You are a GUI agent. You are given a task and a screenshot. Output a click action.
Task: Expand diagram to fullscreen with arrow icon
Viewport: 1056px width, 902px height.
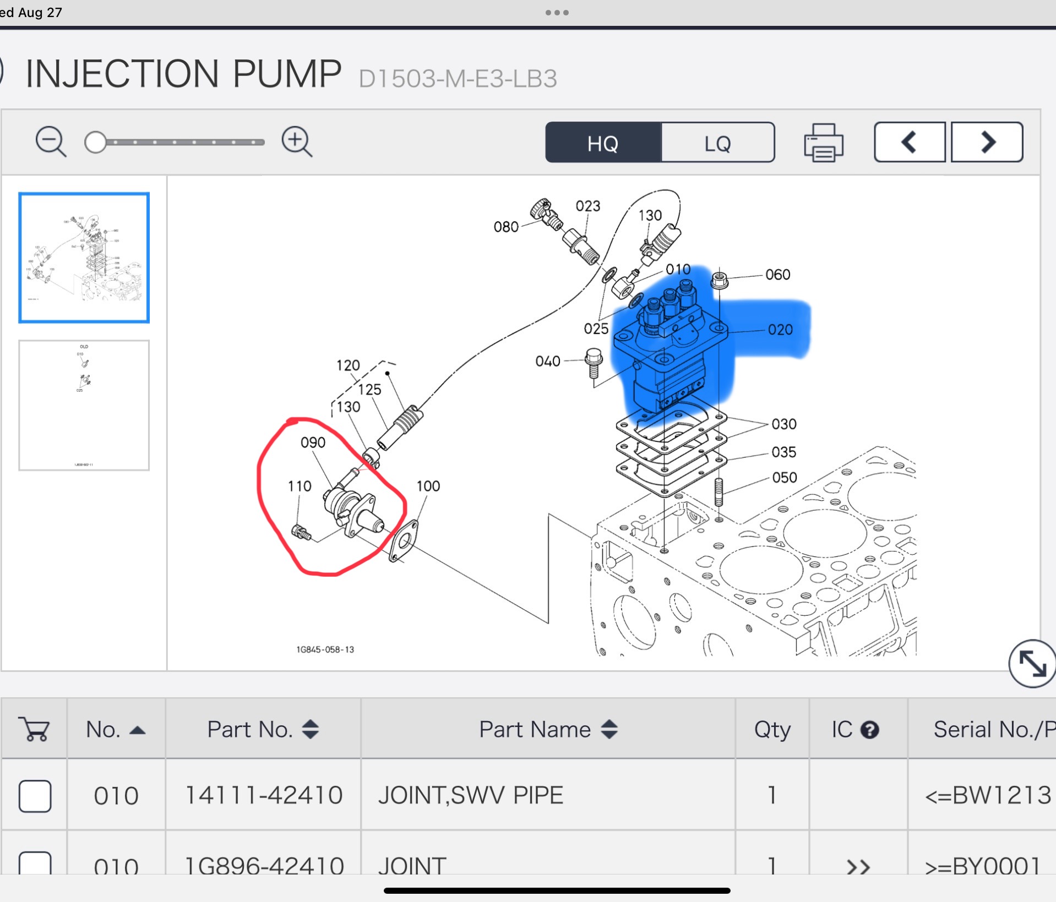point(1031,663)
